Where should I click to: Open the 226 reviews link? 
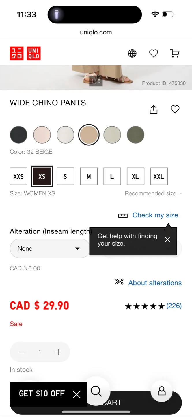174,306
